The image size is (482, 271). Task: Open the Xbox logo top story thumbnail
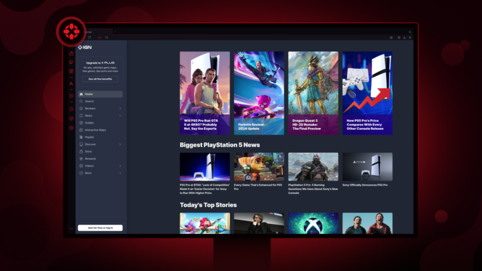pos(313,223)
